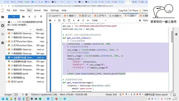Open the Help menu

64,10
